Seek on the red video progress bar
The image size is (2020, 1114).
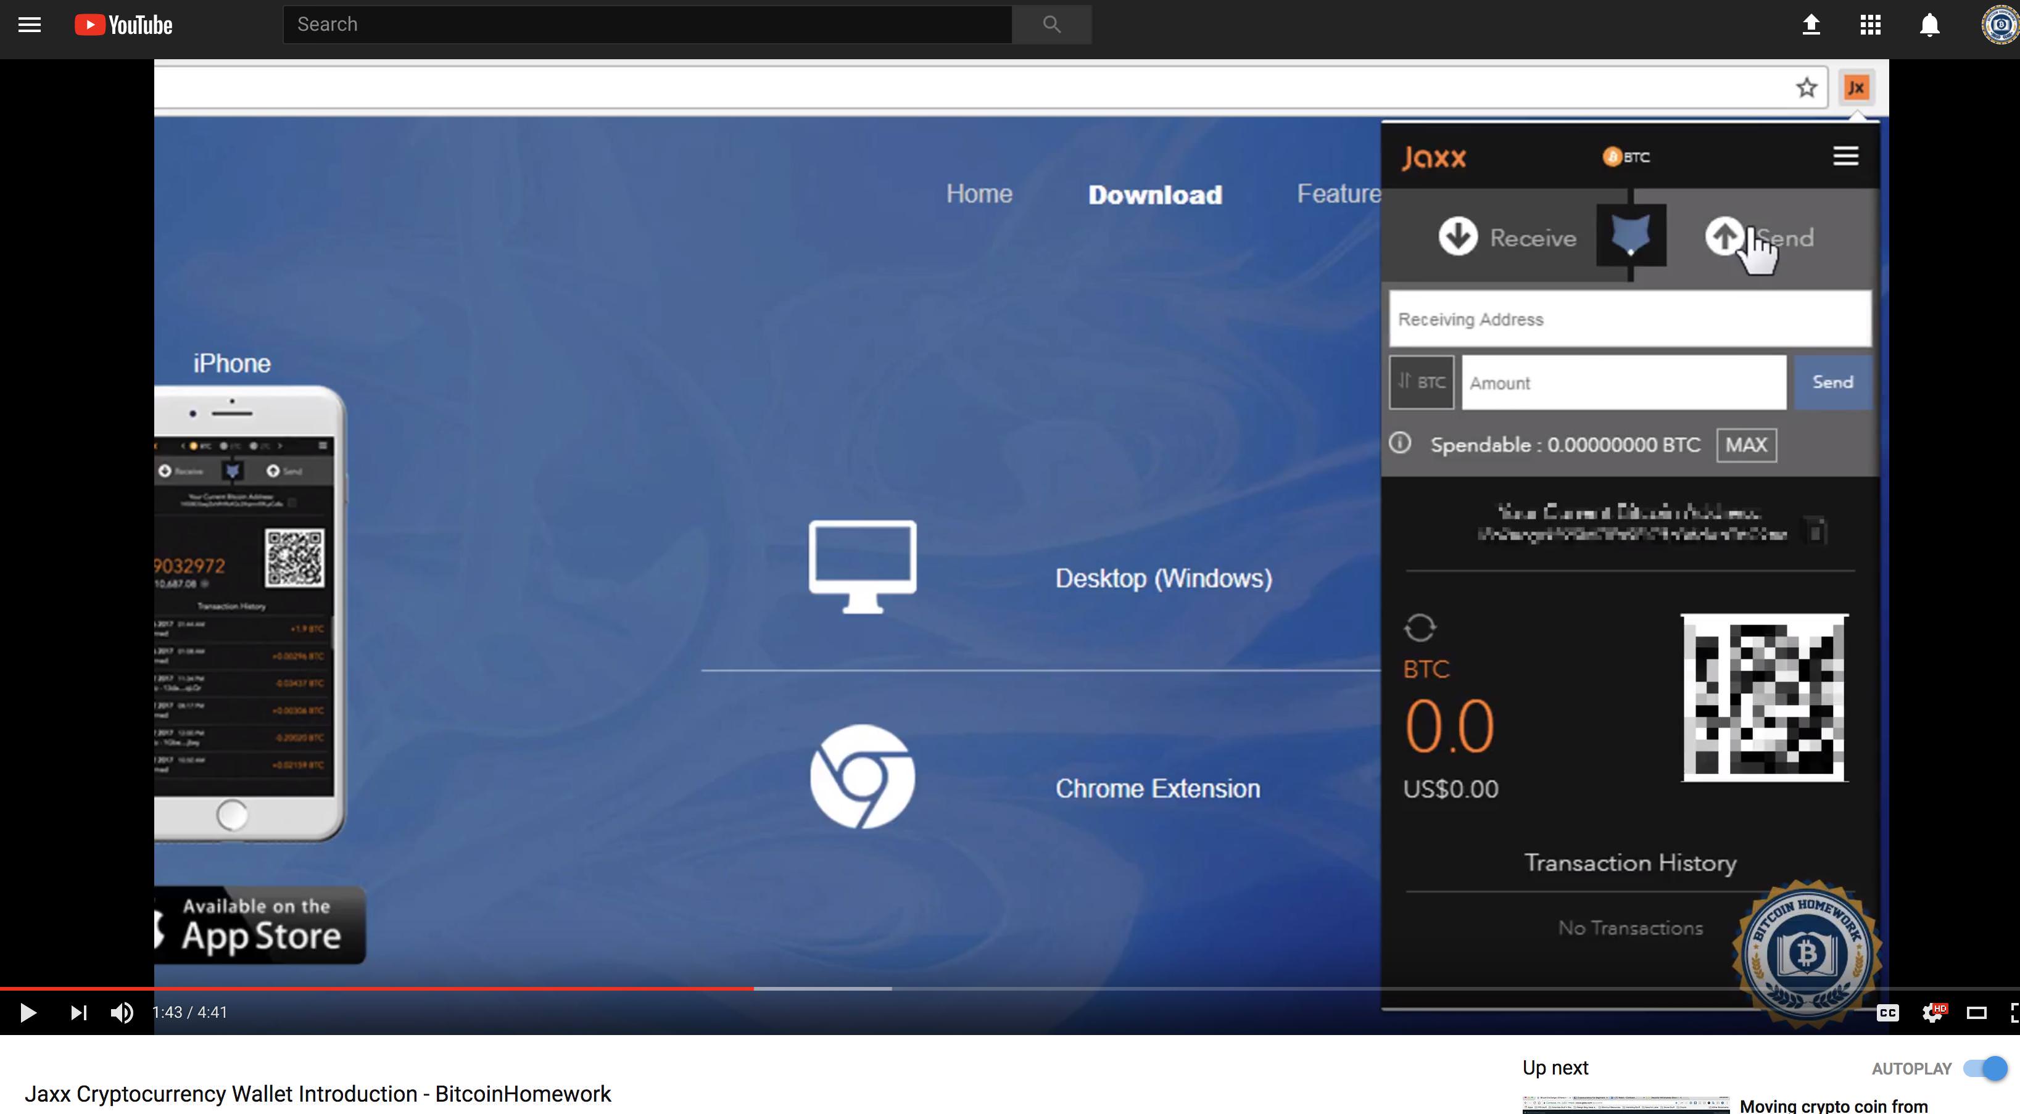click(x=376, y=989)
